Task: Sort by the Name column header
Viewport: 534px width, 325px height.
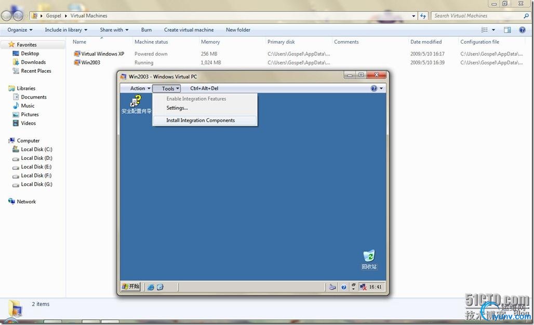Action: click(x=79, y=42)
